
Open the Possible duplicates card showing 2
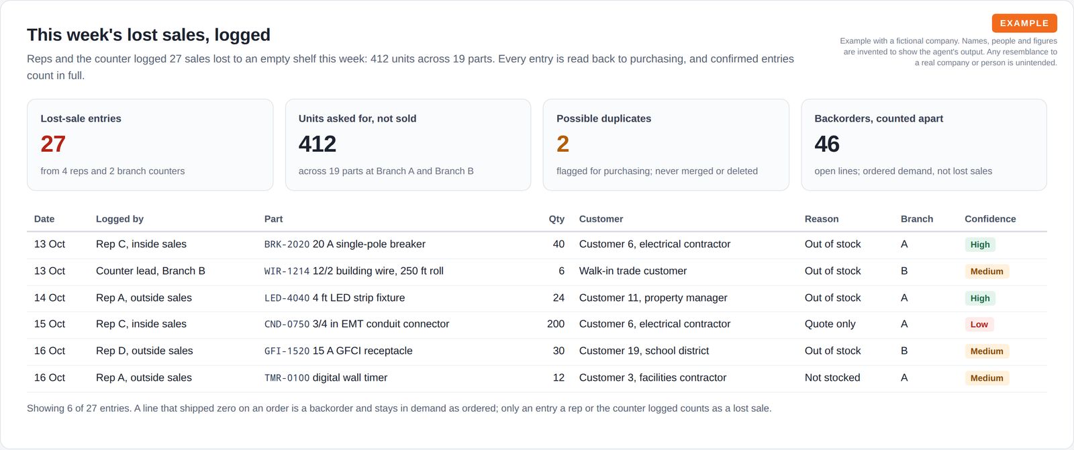(x=666, y=145)
